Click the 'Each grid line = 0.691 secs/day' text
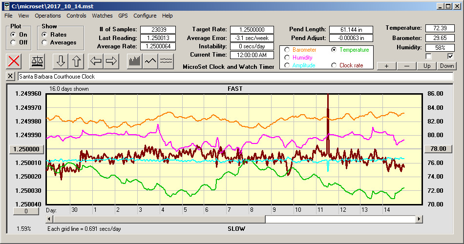This screenshot has width=464, height=244. point(84,228)
